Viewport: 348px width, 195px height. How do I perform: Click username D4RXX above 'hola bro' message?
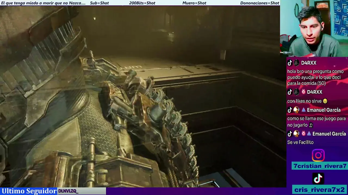[309, 63]
